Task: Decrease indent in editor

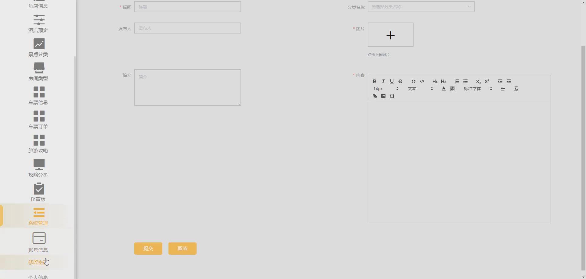Action: tap(500, 81)
